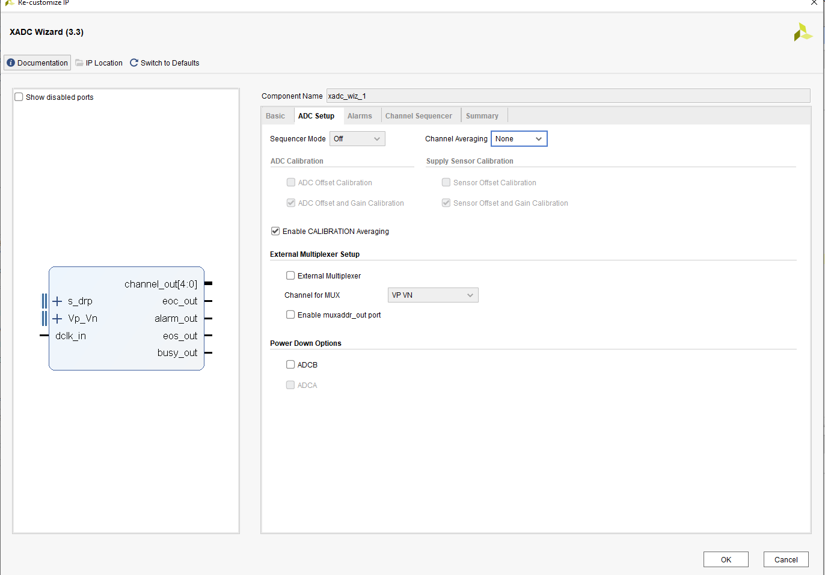Open the Summary tab
Screen dimensions: 825x575
[x=482, y=116]
